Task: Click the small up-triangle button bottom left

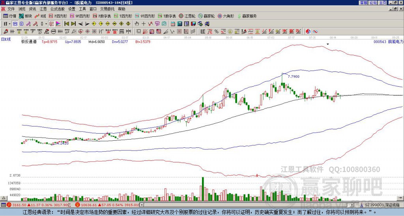Action: pos(4,198)
